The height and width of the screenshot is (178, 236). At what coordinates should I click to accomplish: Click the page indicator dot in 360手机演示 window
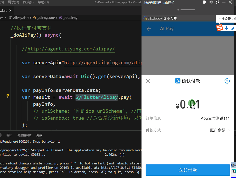pos(178,10)
